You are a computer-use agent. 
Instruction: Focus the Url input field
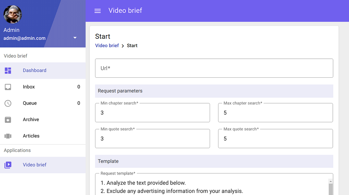click(x=214, y=68)
